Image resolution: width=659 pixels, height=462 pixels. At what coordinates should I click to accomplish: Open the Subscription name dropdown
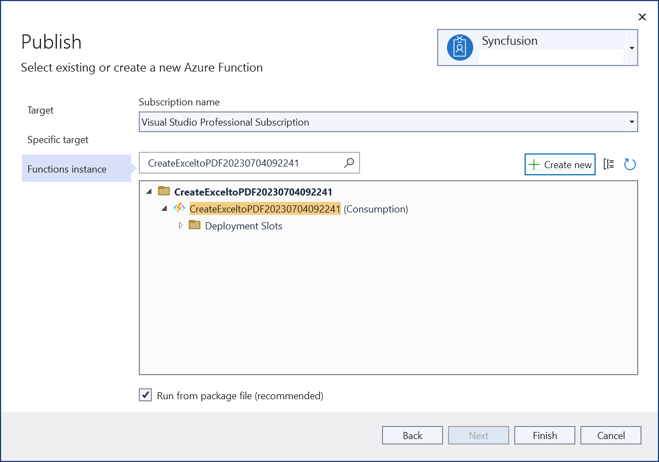coord(632,122)
